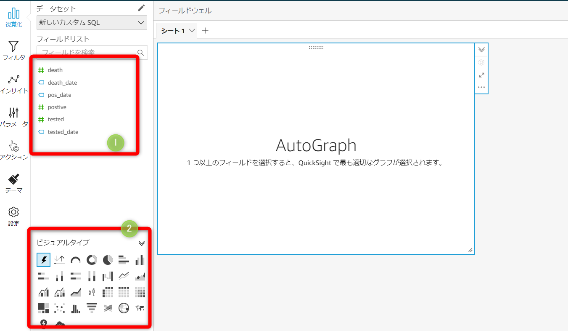Viewport: 568px width, 331px height.
Task: Click the visual's corner resize handle
Action: click(470, 250)
